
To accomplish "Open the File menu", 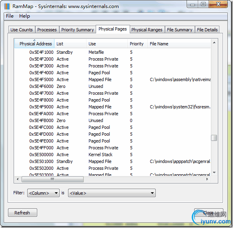I will point(10,16).
